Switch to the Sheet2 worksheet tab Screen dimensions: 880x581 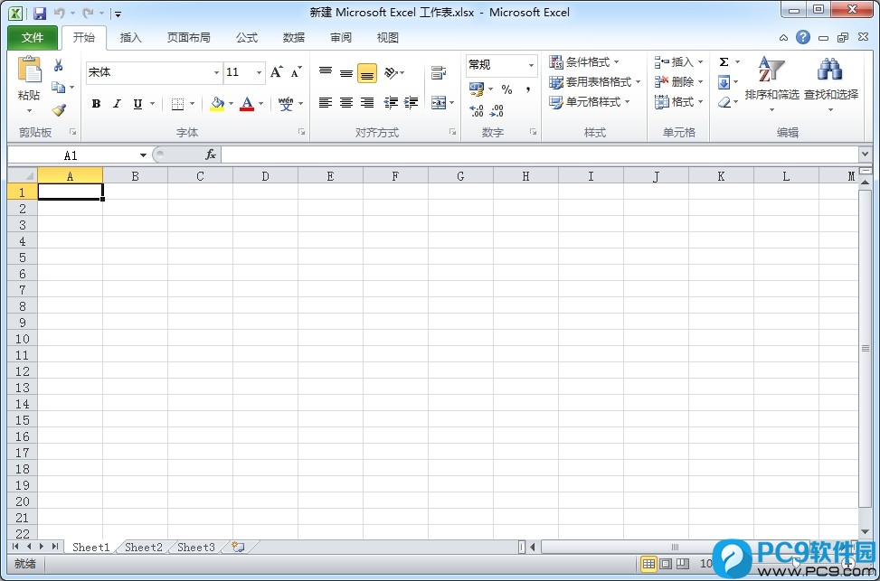tap(144, 548)
